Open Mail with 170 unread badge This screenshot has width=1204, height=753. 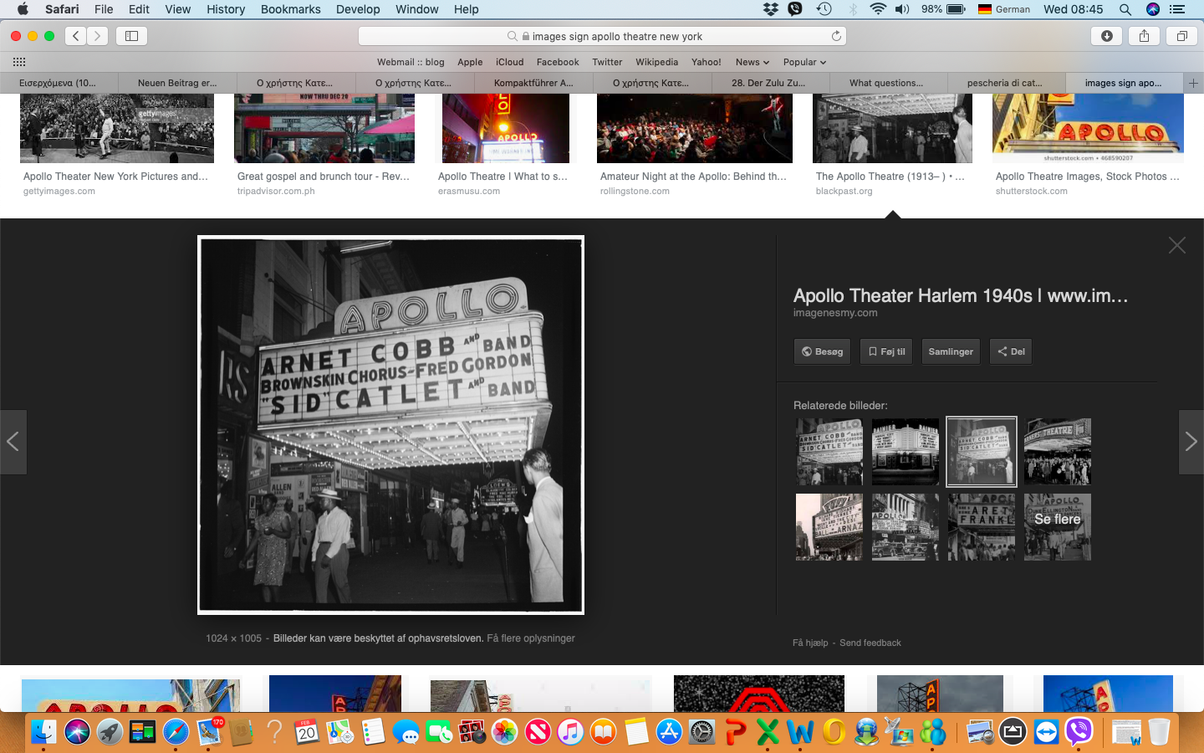click(x=209, y=732)
